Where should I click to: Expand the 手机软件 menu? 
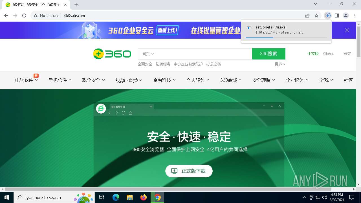click(60, 80)
